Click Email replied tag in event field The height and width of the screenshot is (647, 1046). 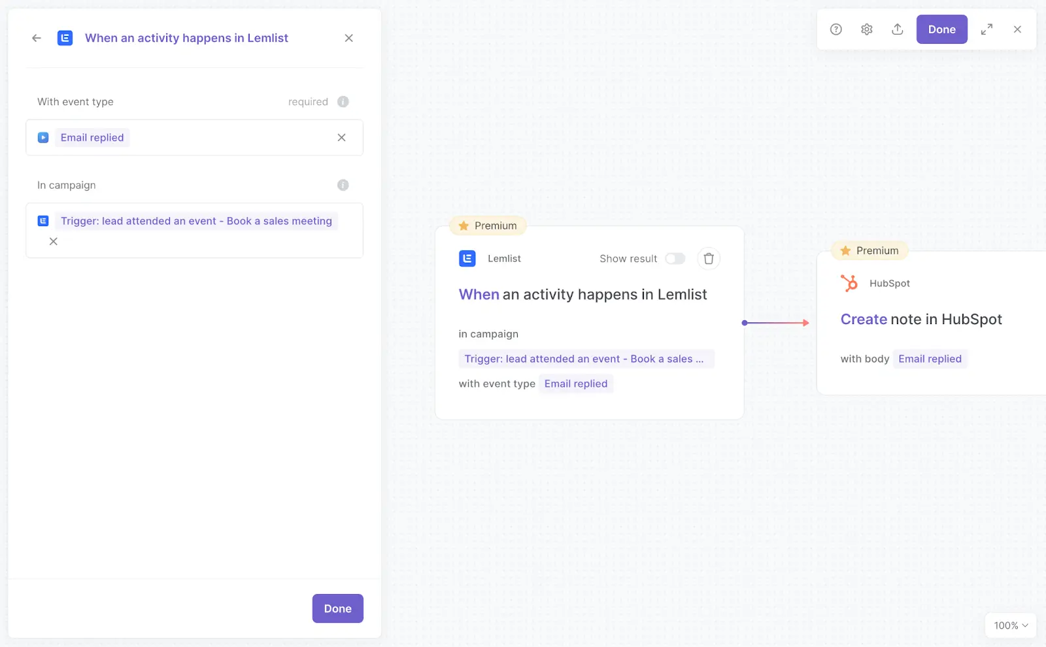(x=92, y=138)
